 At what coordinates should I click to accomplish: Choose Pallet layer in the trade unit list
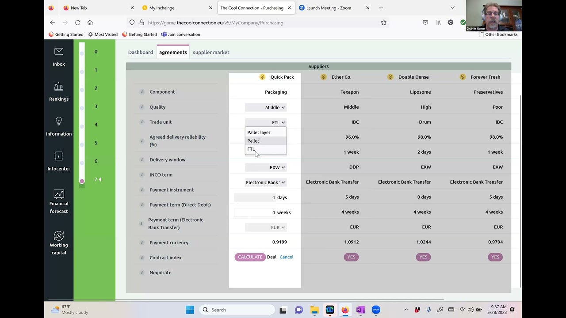click(266, 132)
